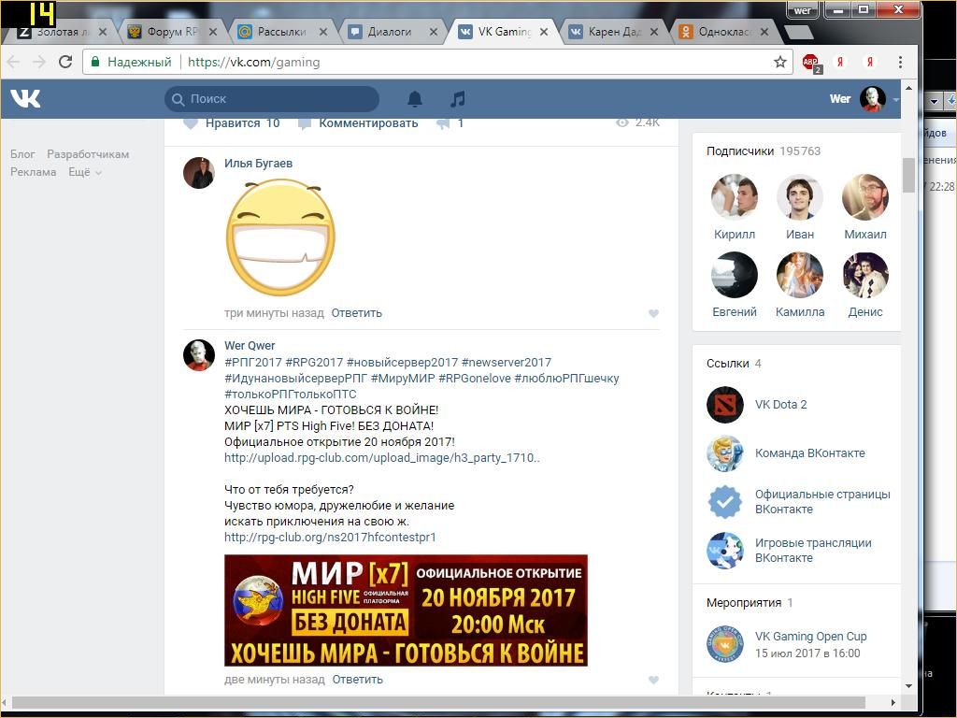
Task: Click the VK logo home icon
Action: point(25,97)
